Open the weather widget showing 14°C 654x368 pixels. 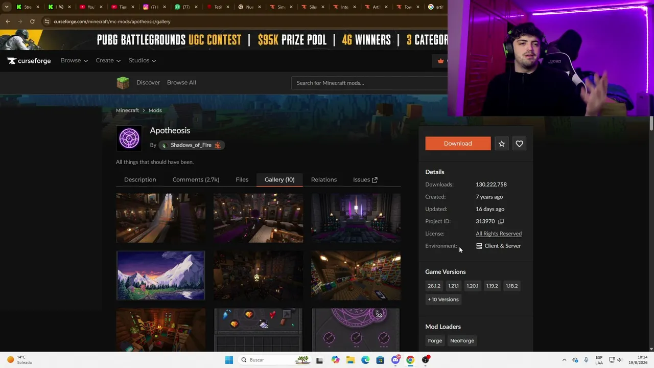tap(20, 360)
